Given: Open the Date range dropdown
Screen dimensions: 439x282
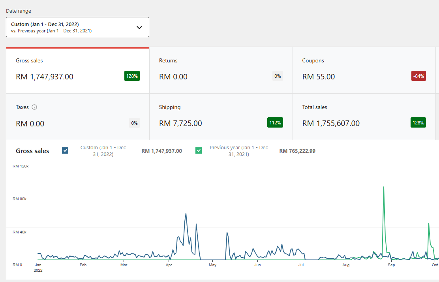Looking at the screenshot, I should (77, 27).
